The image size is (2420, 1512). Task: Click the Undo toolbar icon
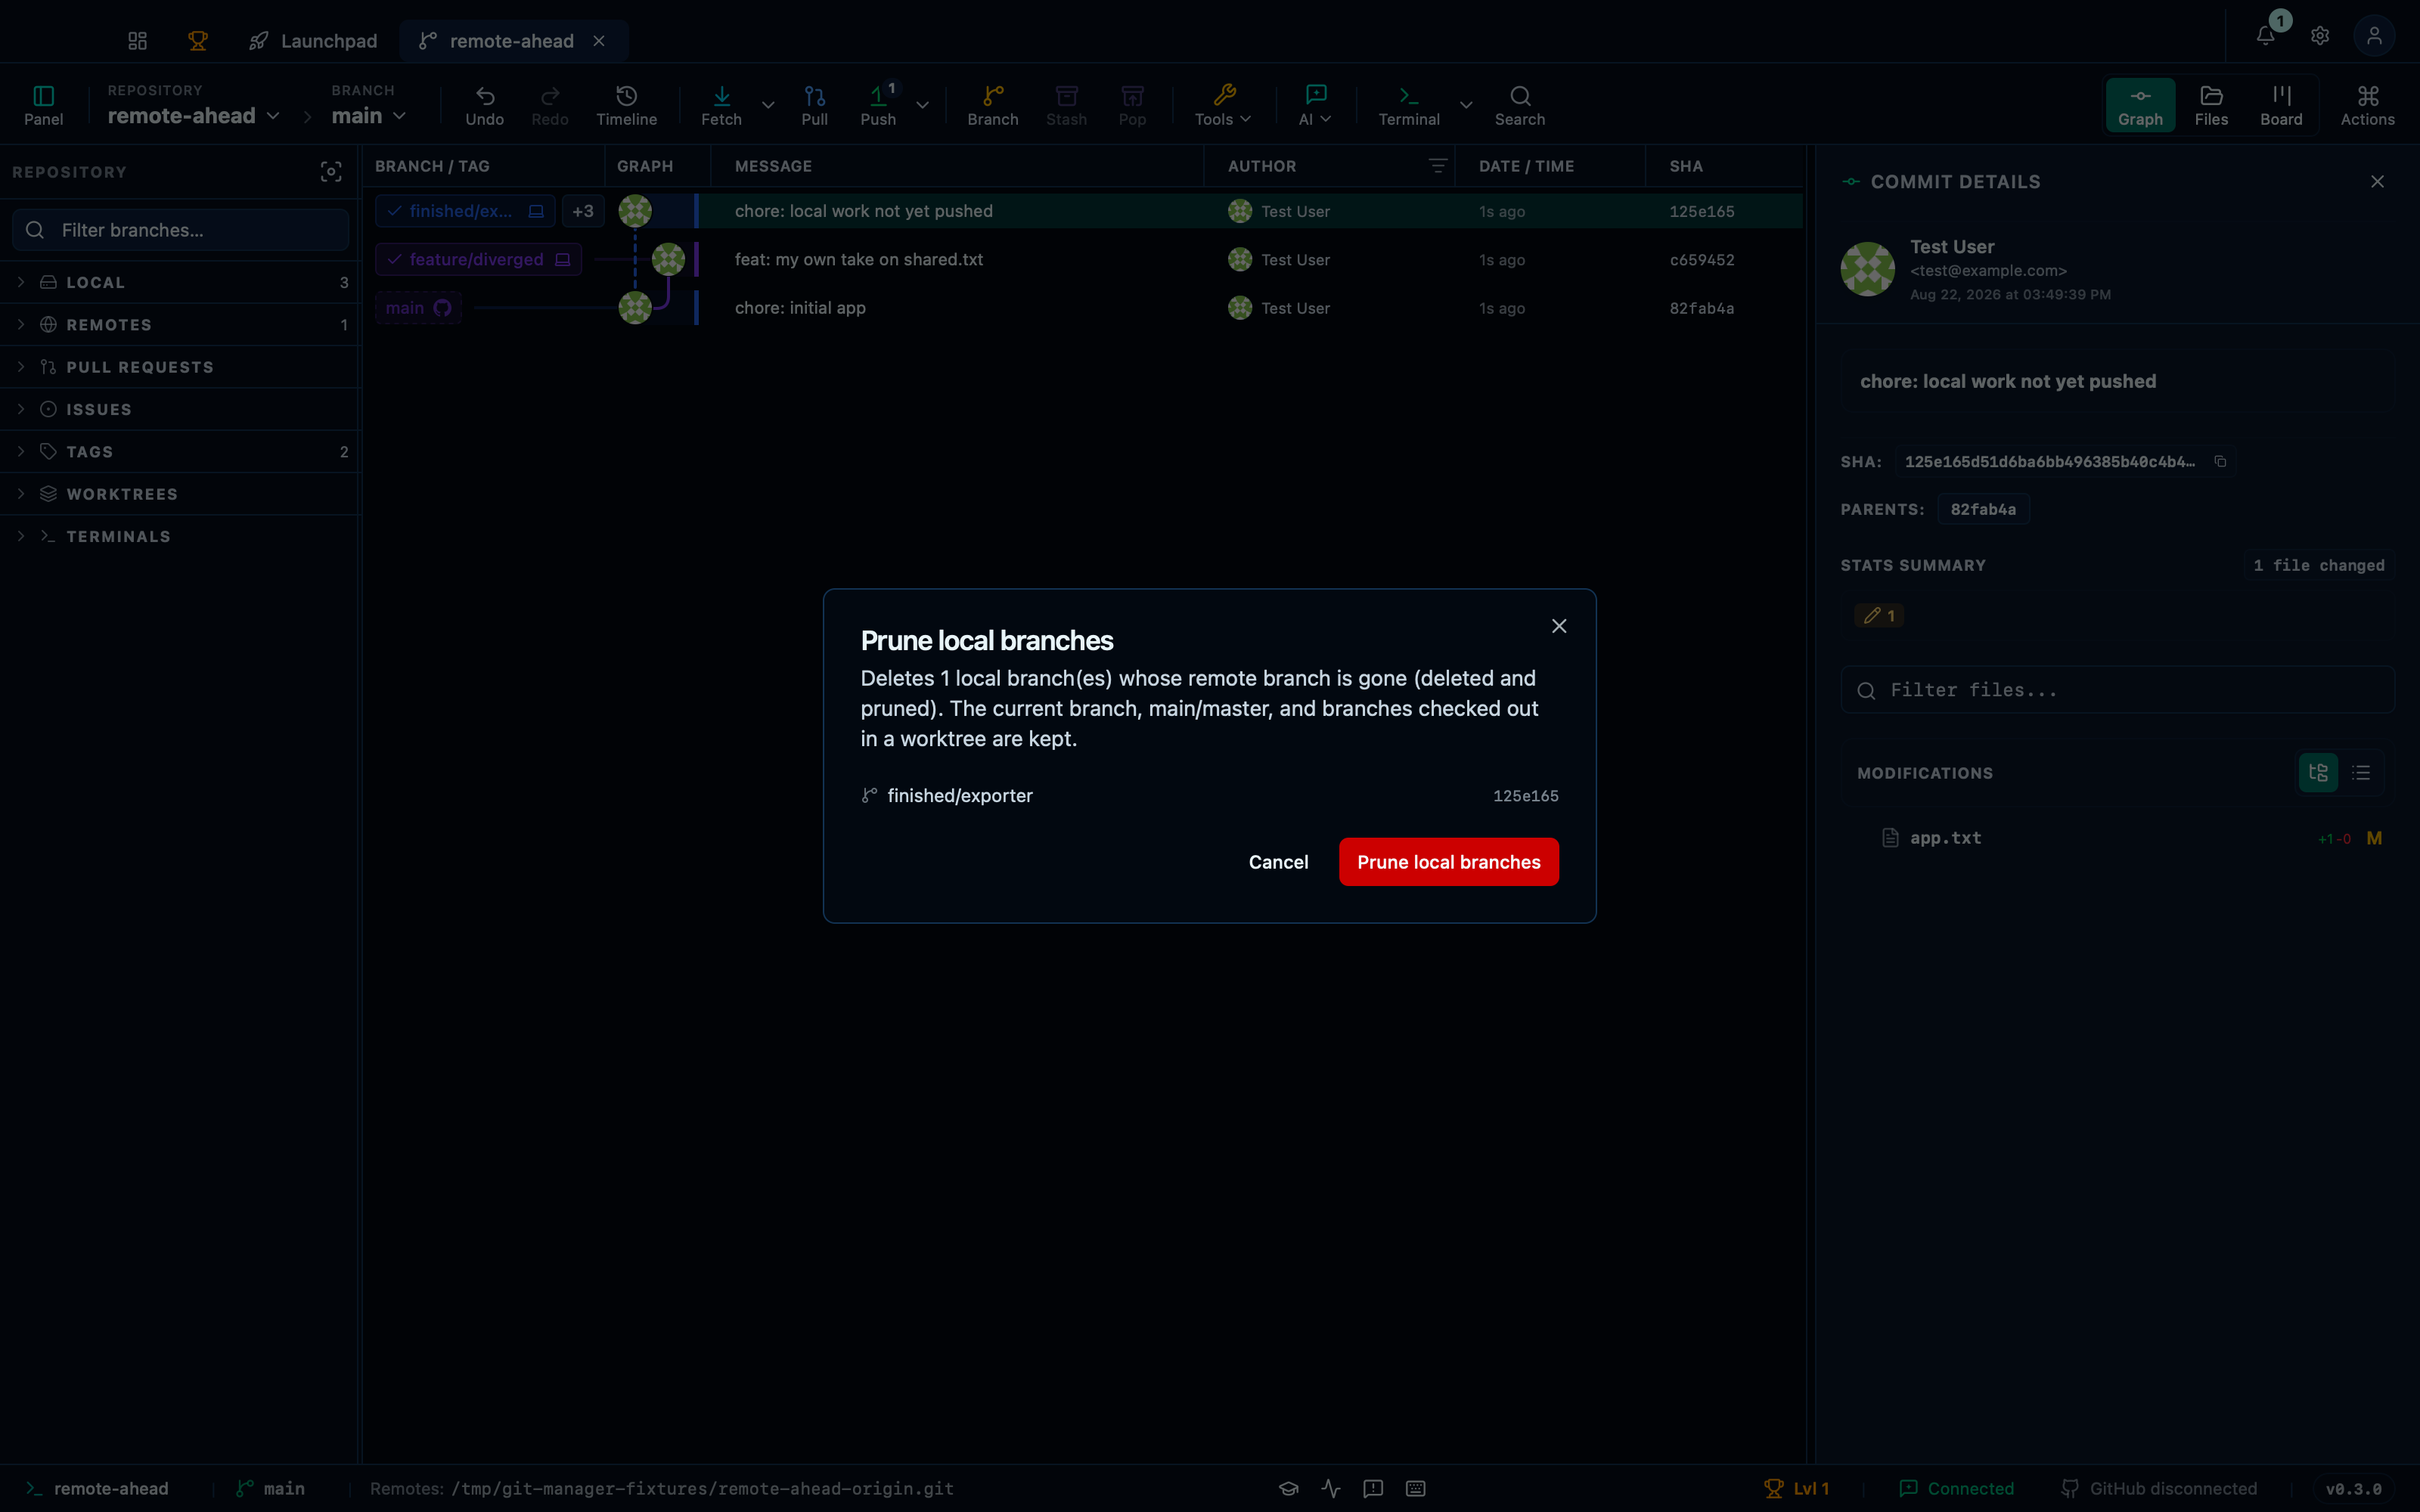pyautogui.click(x=485, y=105)
